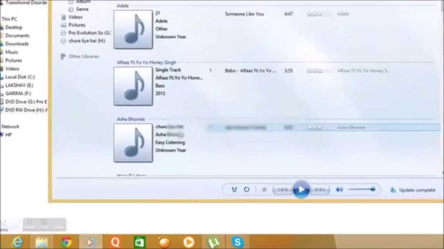The width and height of the screenshot is (444, 249).
Task: Select This PC in the Explorer sidebar
Action: 9,19
